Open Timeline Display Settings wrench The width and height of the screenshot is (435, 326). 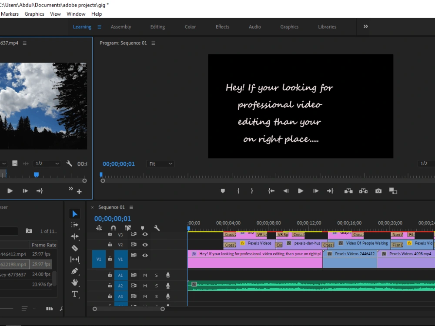[x=157, y=228]
